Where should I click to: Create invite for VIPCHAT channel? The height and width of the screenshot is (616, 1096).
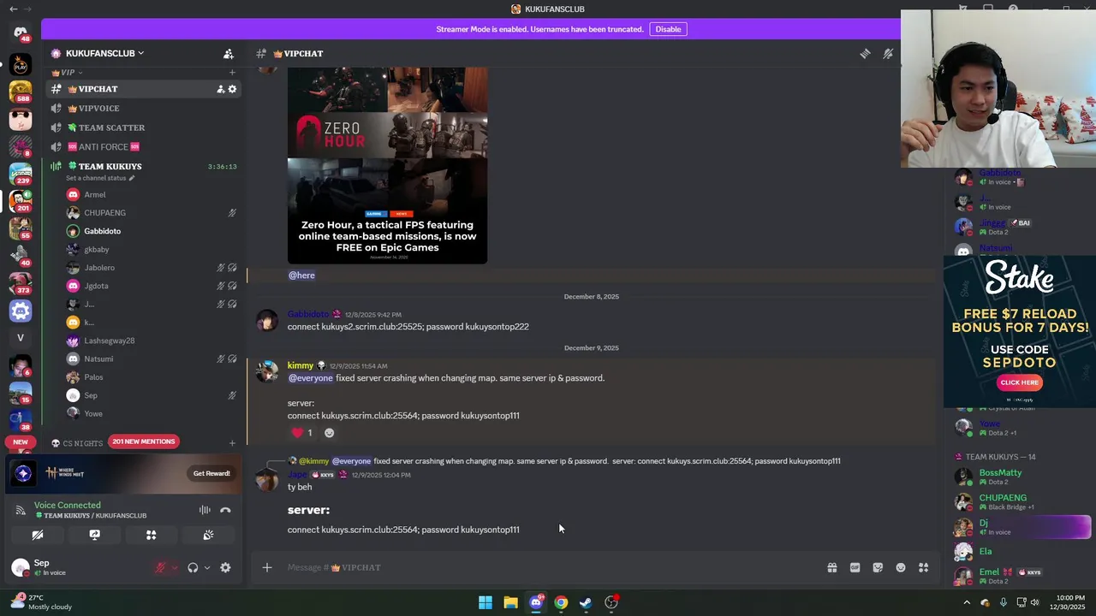coord(220,89)
